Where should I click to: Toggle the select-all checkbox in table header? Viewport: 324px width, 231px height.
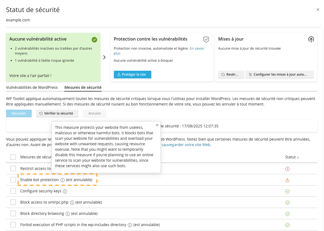(x=13, y=157)
